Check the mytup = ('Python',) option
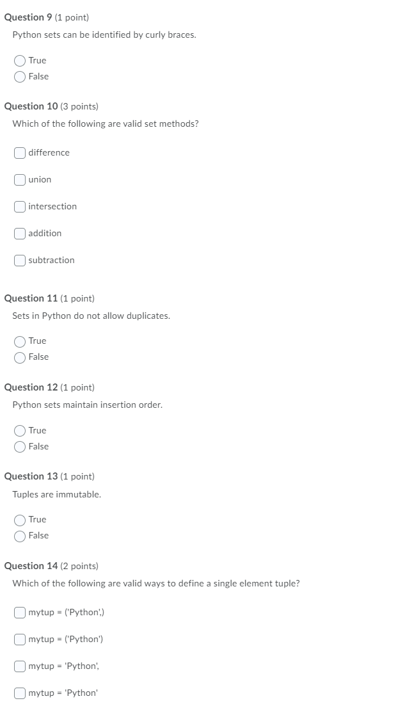 click(x=20, y=612)
